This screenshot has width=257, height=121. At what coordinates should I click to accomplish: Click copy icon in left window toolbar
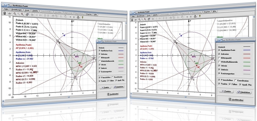pyautogui.click(x=65, y=16)
